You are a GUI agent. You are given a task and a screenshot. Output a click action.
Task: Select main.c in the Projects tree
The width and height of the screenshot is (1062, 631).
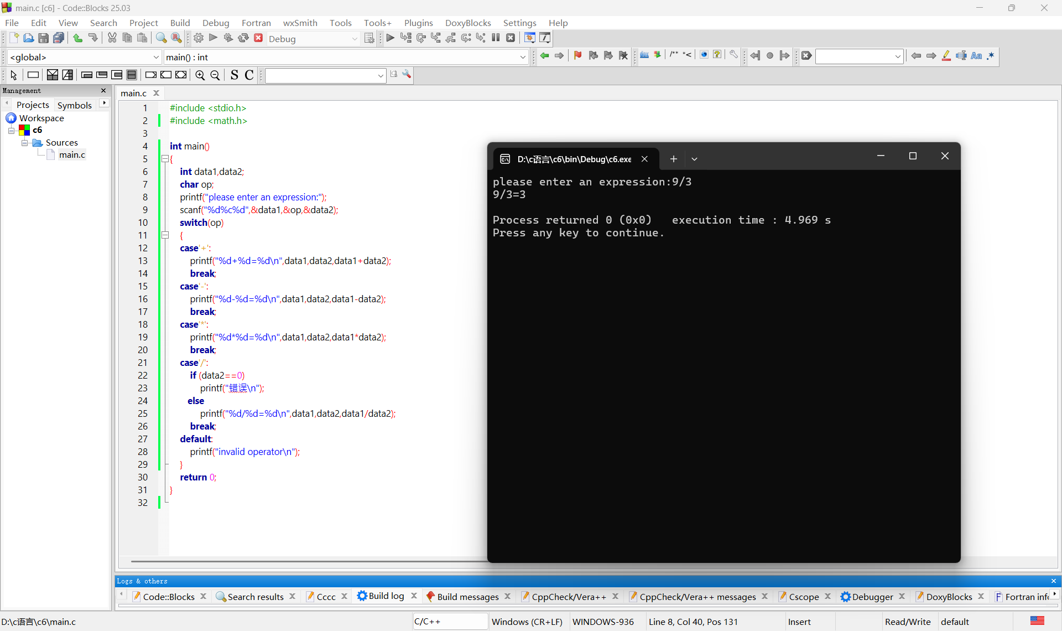pos(72,154)
